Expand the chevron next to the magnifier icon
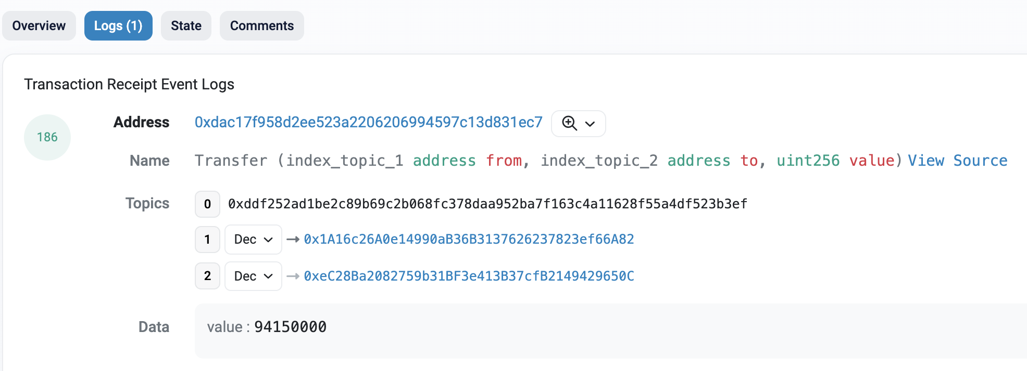 [x=590, y=124]
